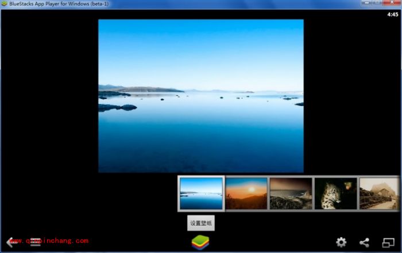This screenshot has height=253, width=402.
Task: Open the menu (three-line) icon
Action: 36,242
